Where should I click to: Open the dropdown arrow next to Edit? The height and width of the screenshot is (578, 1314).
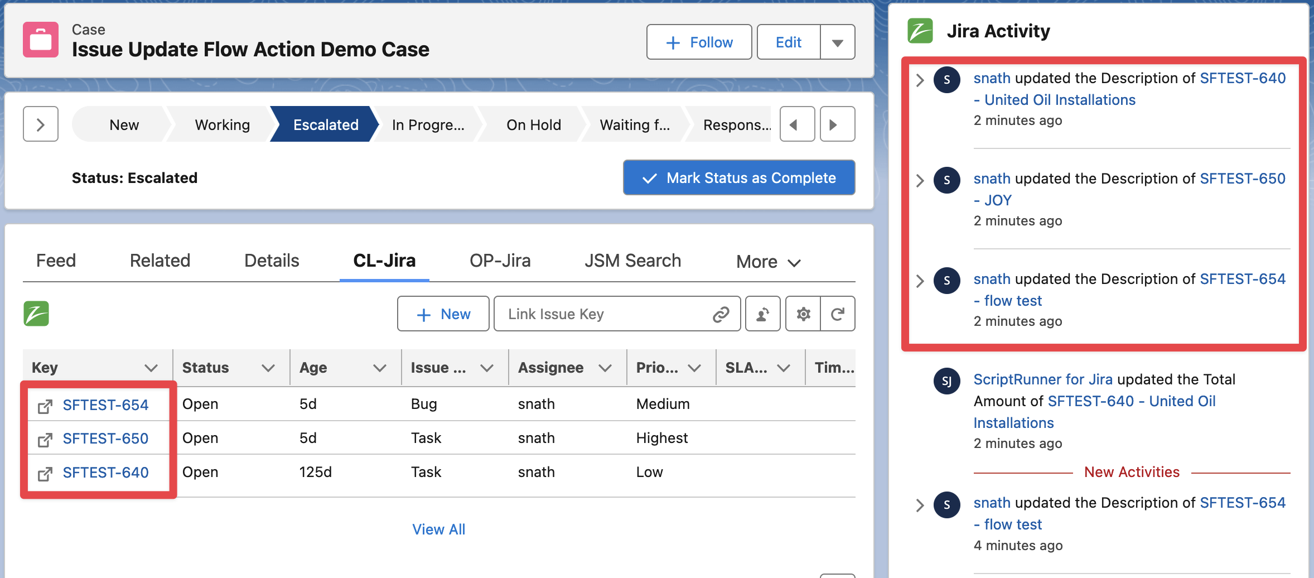837,42
